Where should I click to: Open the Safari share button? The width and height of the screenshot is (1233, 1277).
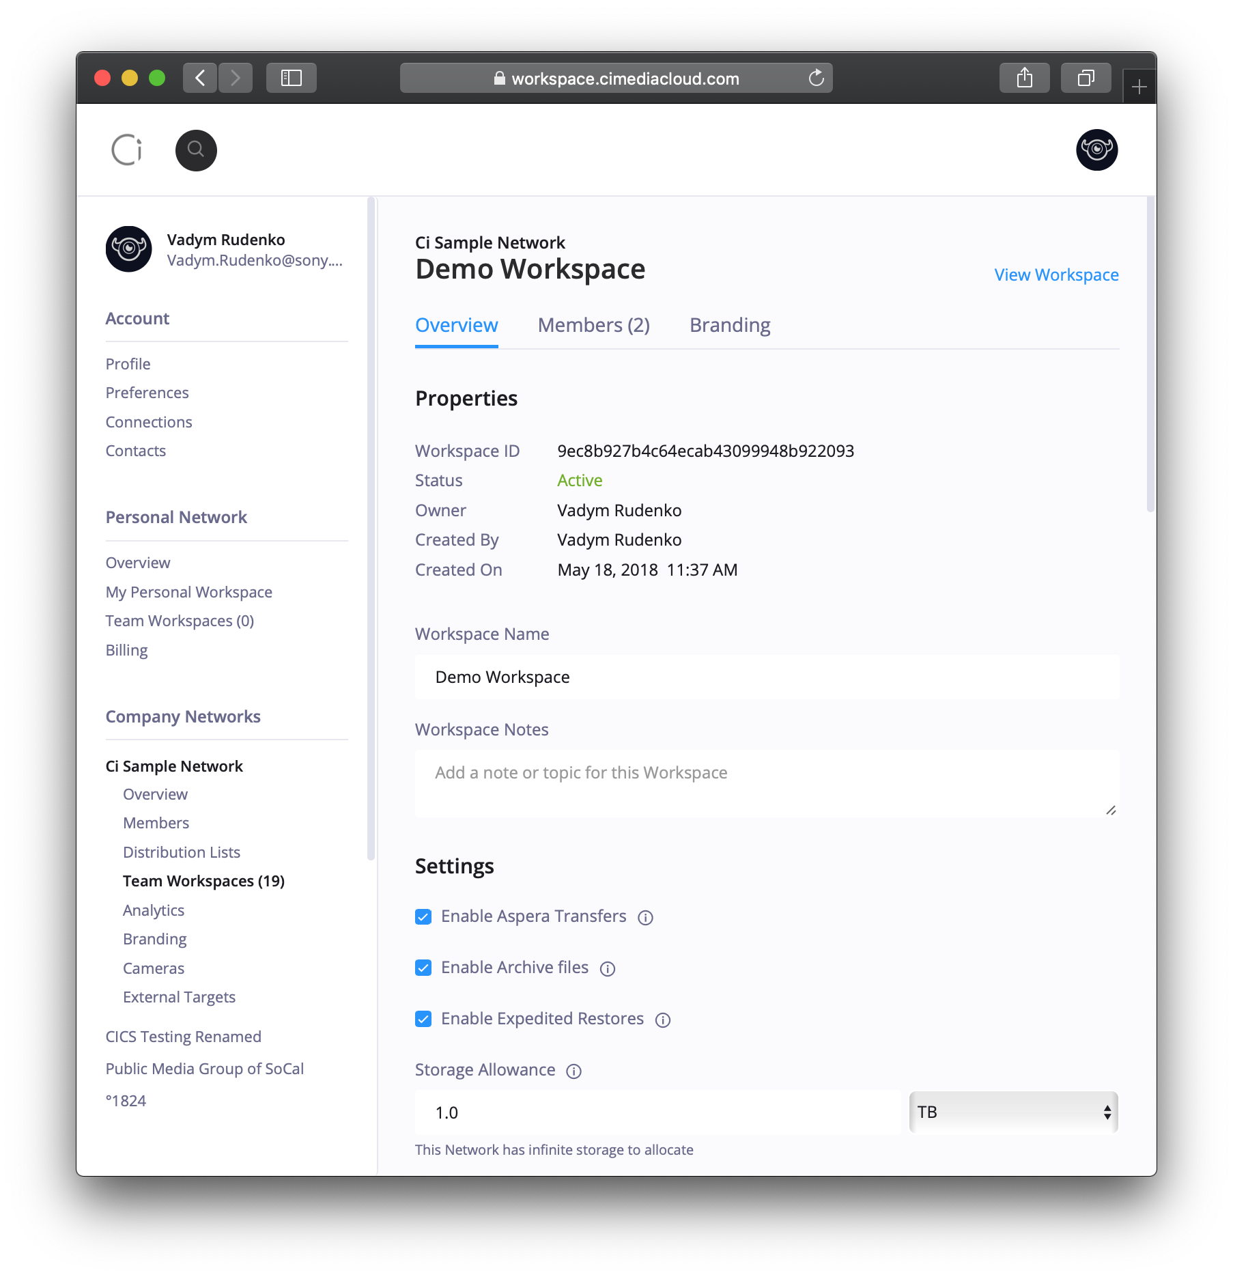[x=1024, y=78]
